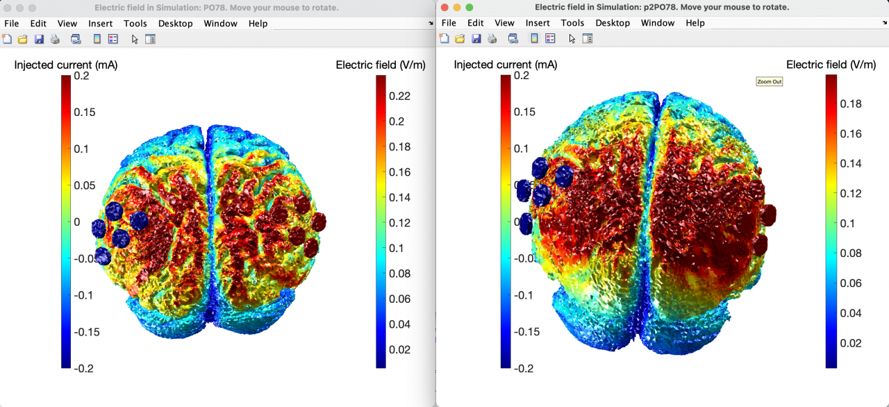The image size is (889, 407).
Task: Enable Edit Plot arrow in p2PO78 window
Action: pos(572,38)
